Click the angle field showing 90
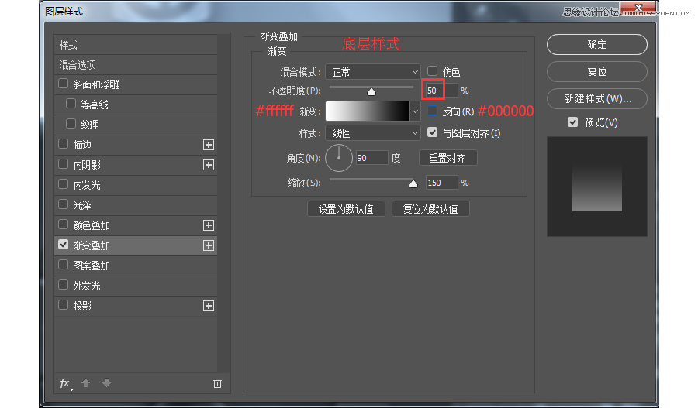Viewport: 698px width, 408px height. 372,158
